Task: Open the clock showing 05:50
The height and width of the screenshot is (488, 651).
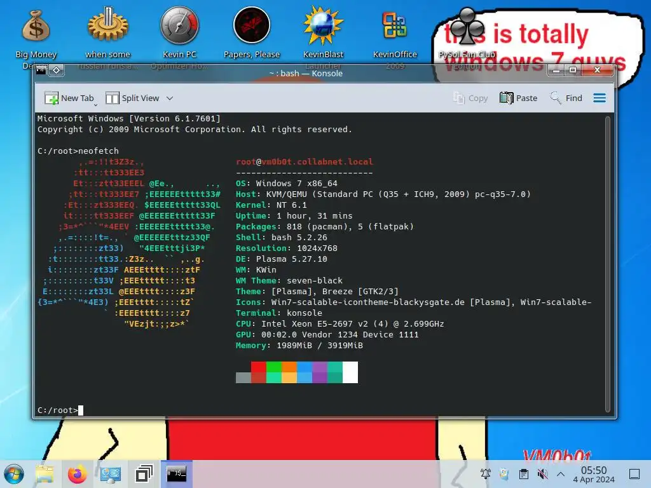Action: point(594,474)
